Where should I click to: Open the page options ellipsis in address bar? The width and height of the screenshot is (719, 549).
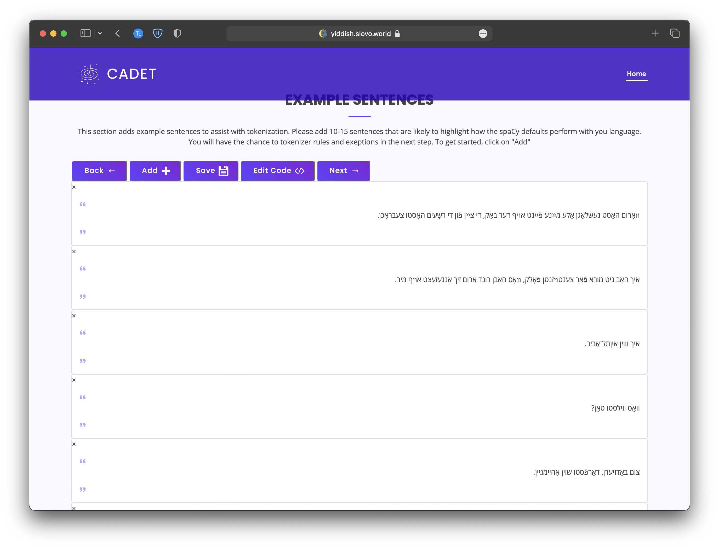[x=483, y=34]
